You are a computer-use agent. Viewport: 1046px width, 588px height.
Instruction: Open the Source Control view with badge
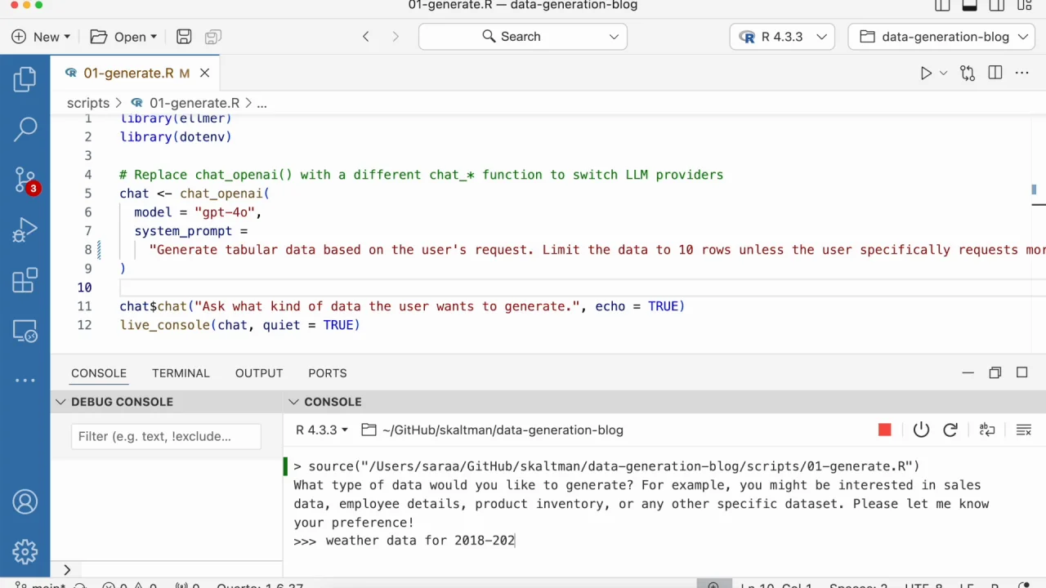tap(25, 180)
